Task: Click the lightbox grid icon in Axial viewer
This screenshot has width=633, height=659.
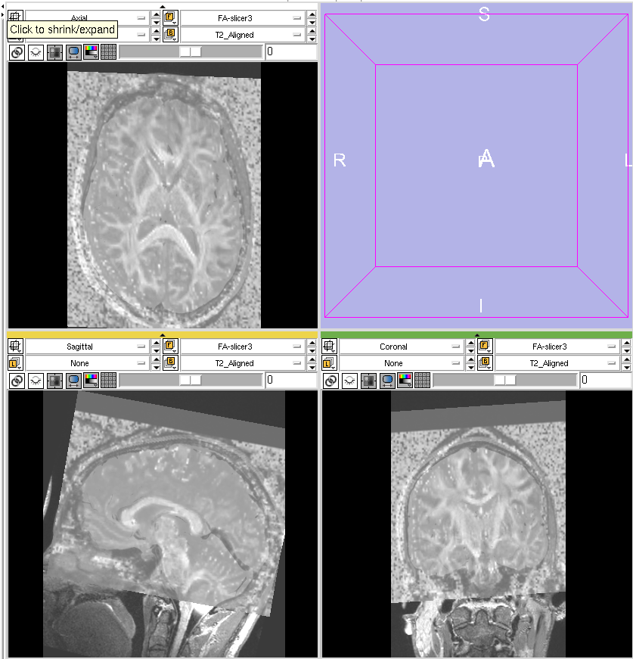Action: pos(108,52)
